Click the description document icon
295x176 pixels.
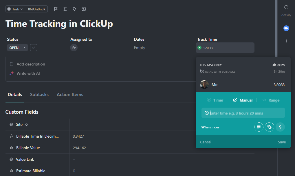[x=12, y=64]
